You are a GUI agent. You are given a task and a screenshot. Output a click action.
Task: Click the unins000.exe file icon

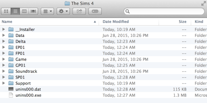click(x=11, y=95)
